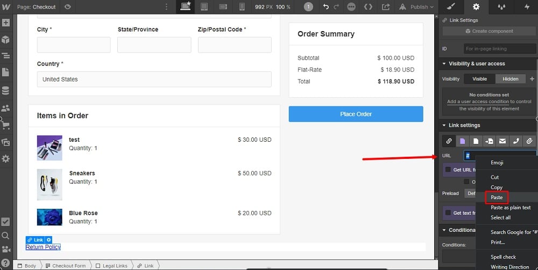Select Checkout Form in breadcrumb bar
Screen dimensions: 538x270
66,266
